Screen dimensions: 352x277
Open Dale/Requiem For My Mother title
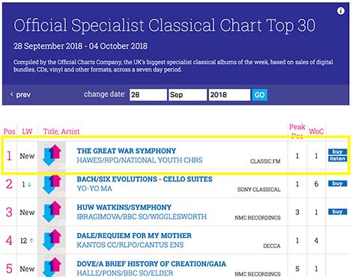point(134,235)
